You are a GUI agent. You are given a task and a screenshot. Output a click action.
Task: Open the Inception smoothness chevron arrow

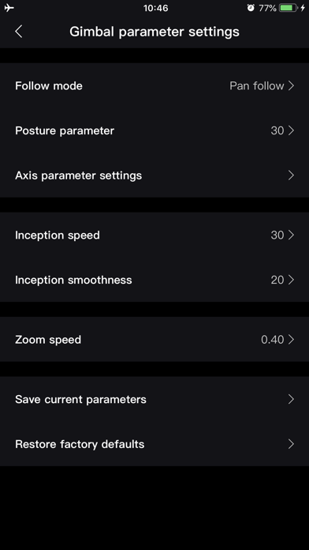(291, 280)
